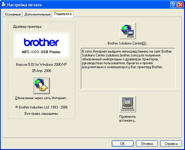Click the printer icon in title bar
Image resolution: width=185 pixels, height=150 pixels.
(4, 5)
